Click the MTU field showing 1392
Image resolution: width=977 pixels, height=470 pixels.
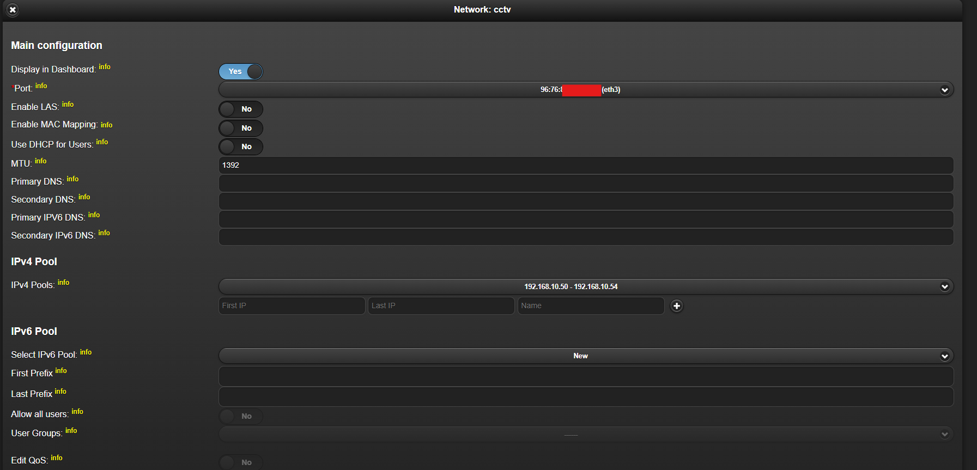(586, 166)
